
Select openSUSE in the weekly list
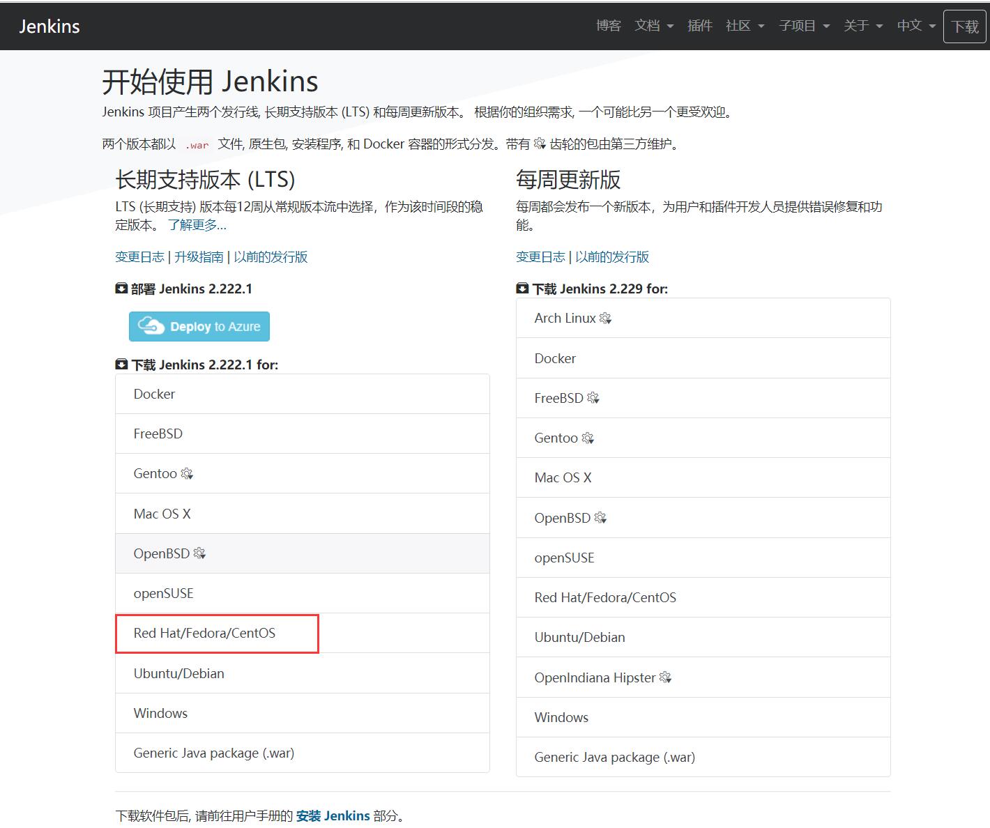(703, 558)
